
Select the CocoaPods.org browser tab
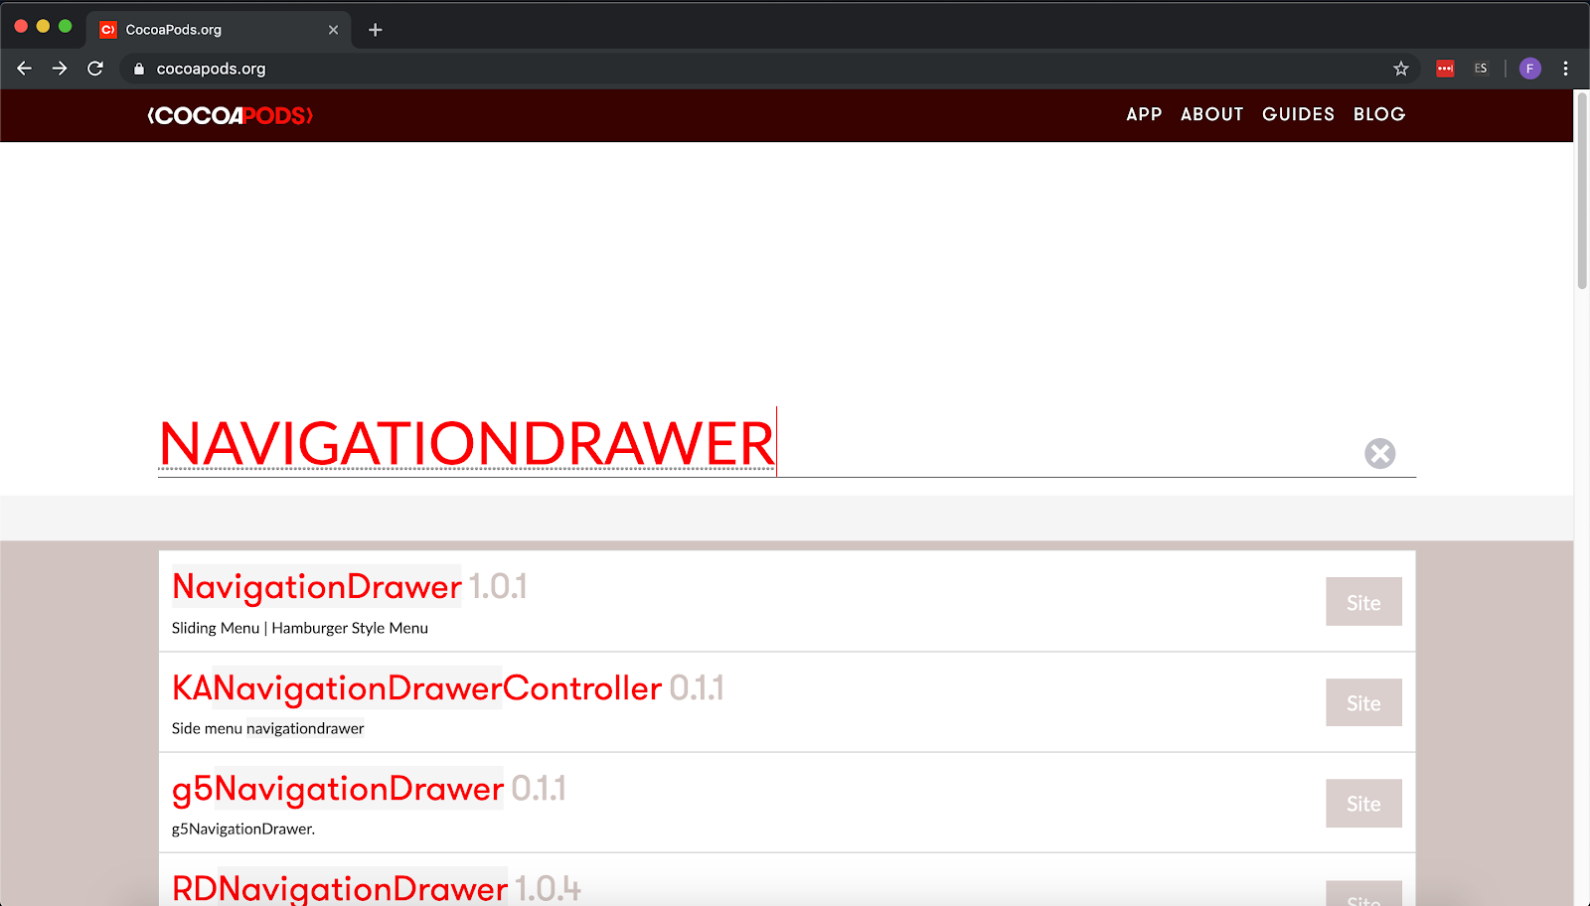click(219, 30)
